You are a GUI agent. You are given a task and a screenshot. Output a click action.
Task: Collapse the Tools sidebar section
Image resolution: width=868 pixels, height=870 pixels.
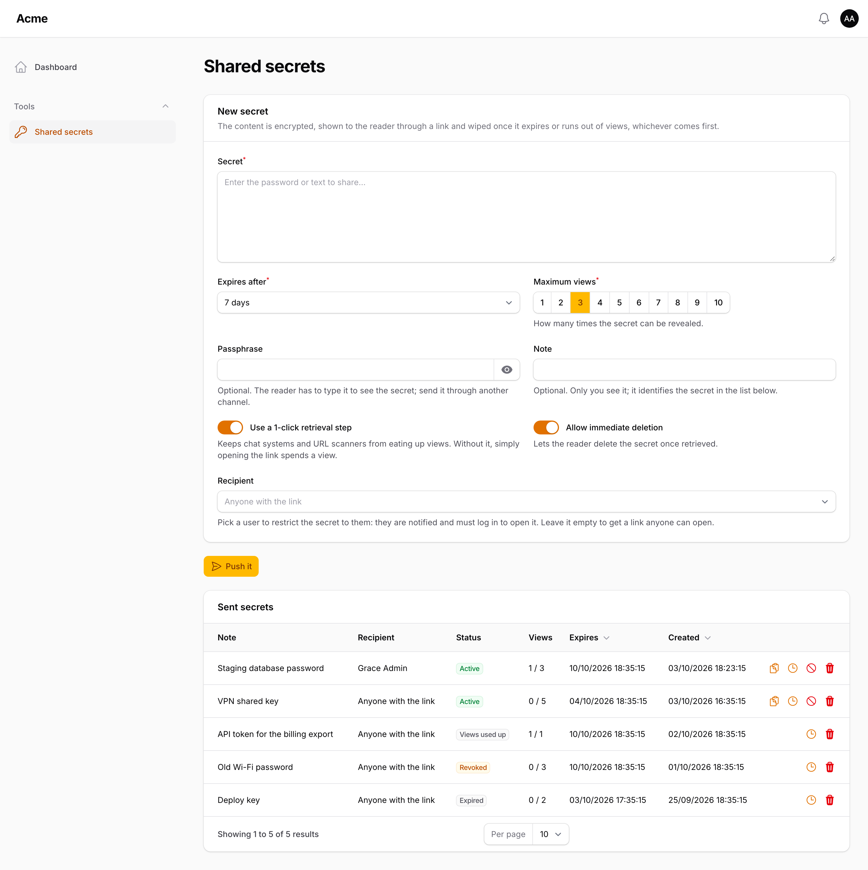pyautogui.click(x=165, y=106)
